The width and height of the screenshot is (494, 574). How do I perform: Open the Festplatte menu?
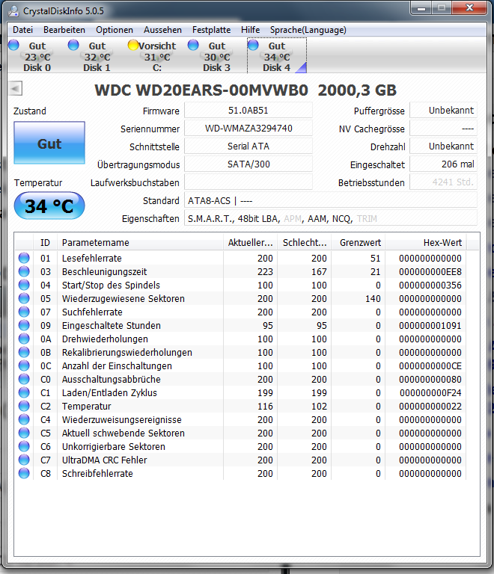coord(212,30)
